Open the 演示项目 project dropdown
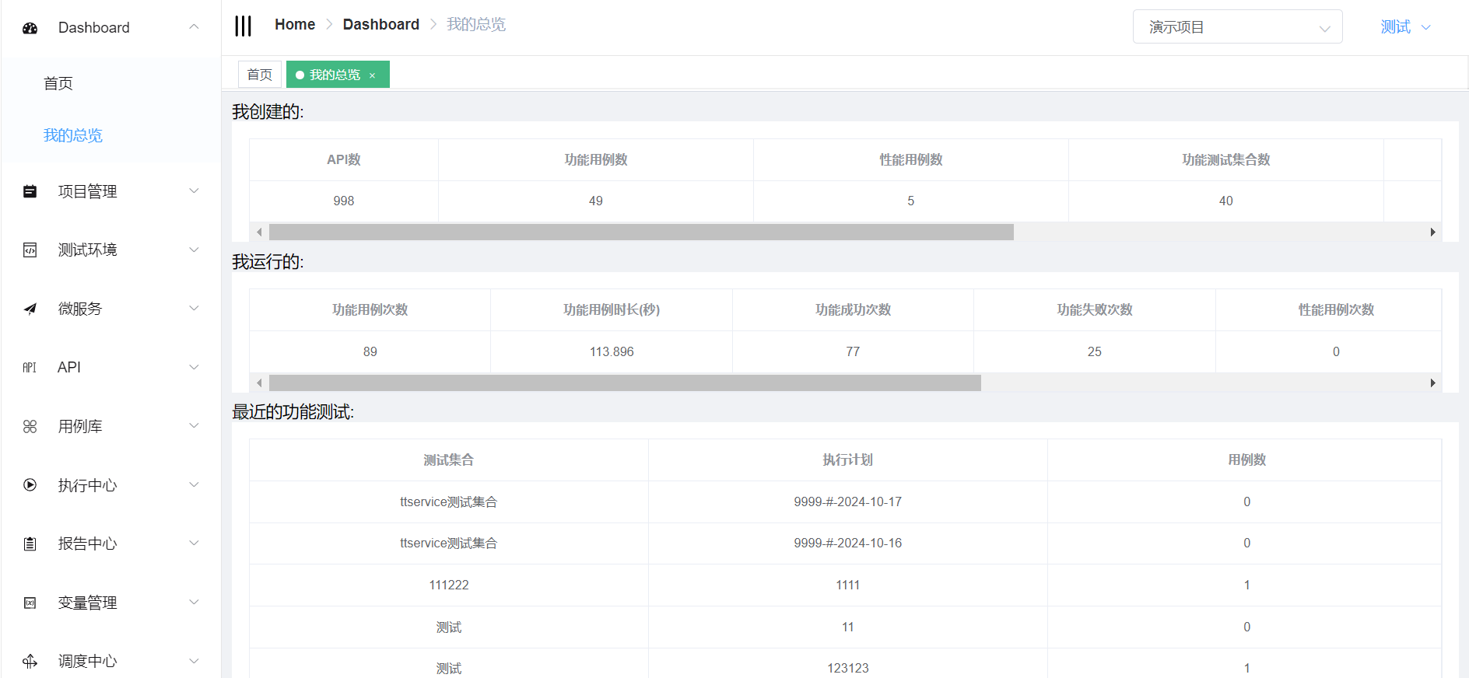Image resolution: width=1469 pixels, height=678 pixels. tap(1236, 27)
